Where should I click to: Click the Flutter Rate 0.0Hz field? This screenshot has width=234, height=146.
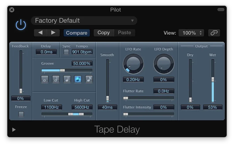164,91
